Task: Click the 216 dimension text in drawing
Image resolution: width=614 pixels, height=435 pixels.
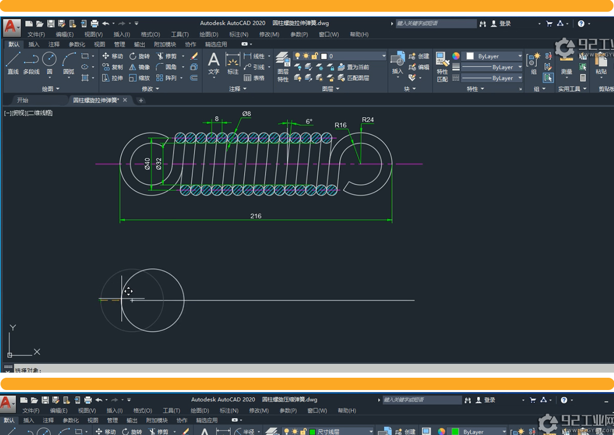Action: 256,216
